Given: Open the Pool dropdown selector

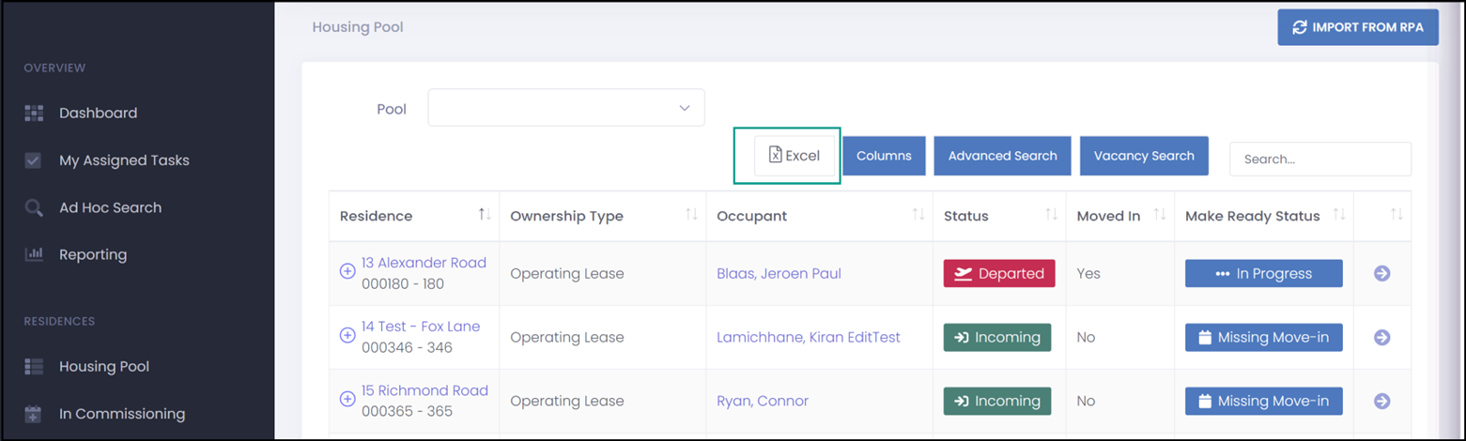Looking at the screenshot, I should [566, 108].
